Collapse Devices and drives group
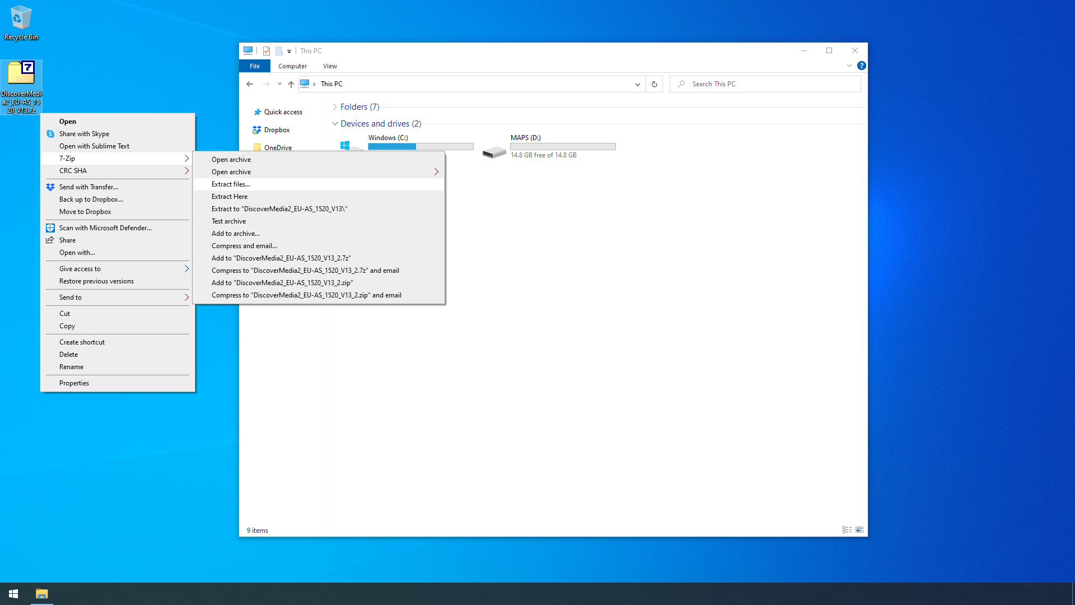Viewport: 1075px width, 605px height. [x=335, y=124]
